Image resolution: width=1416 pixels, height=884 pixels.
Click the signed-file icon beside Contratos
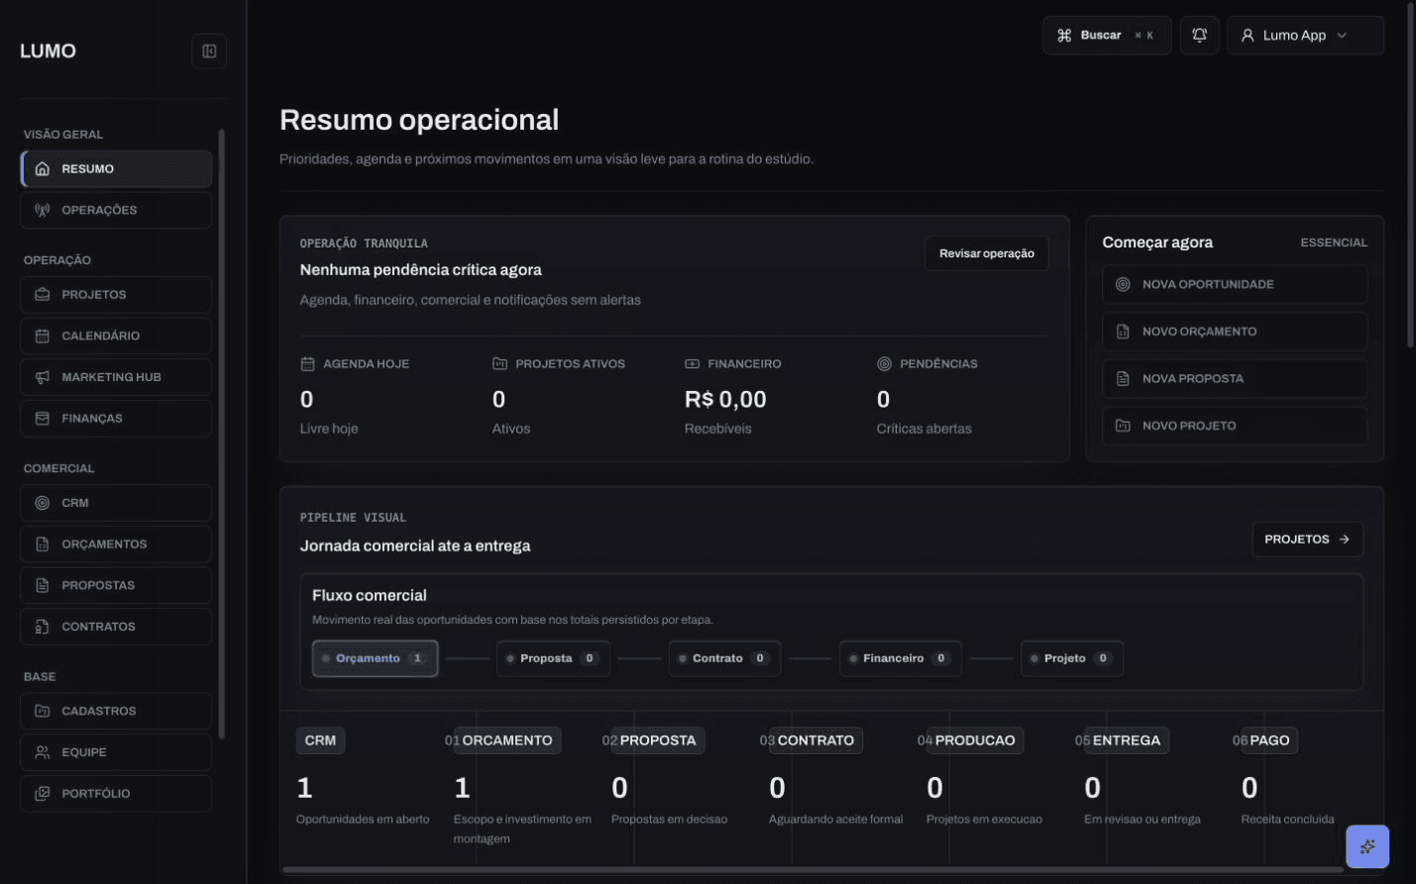[x=43, y=628]
